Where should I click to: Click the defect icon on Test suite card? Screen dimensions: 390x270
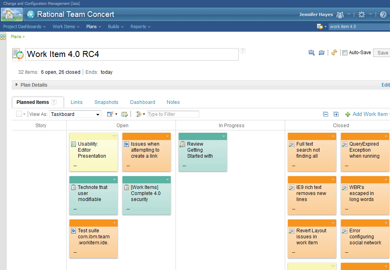click(74, 231)
